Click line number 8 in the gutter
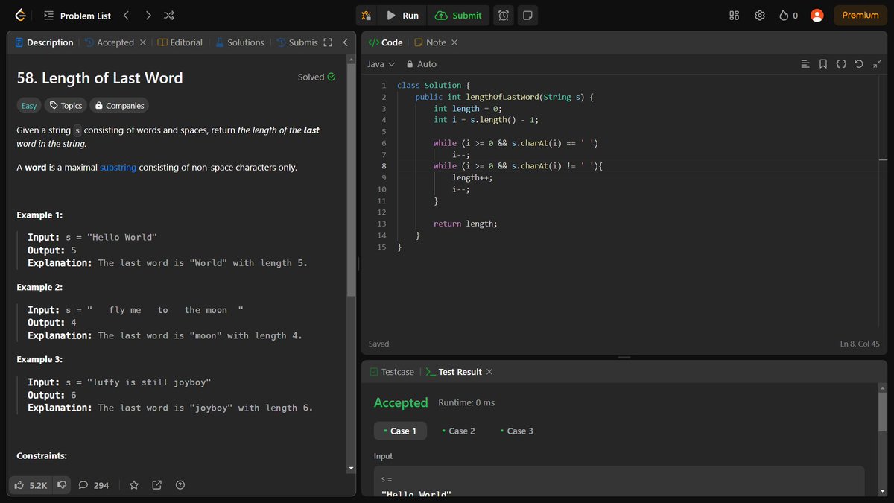This screenshot has width=894, height=503. coord(384,166)
